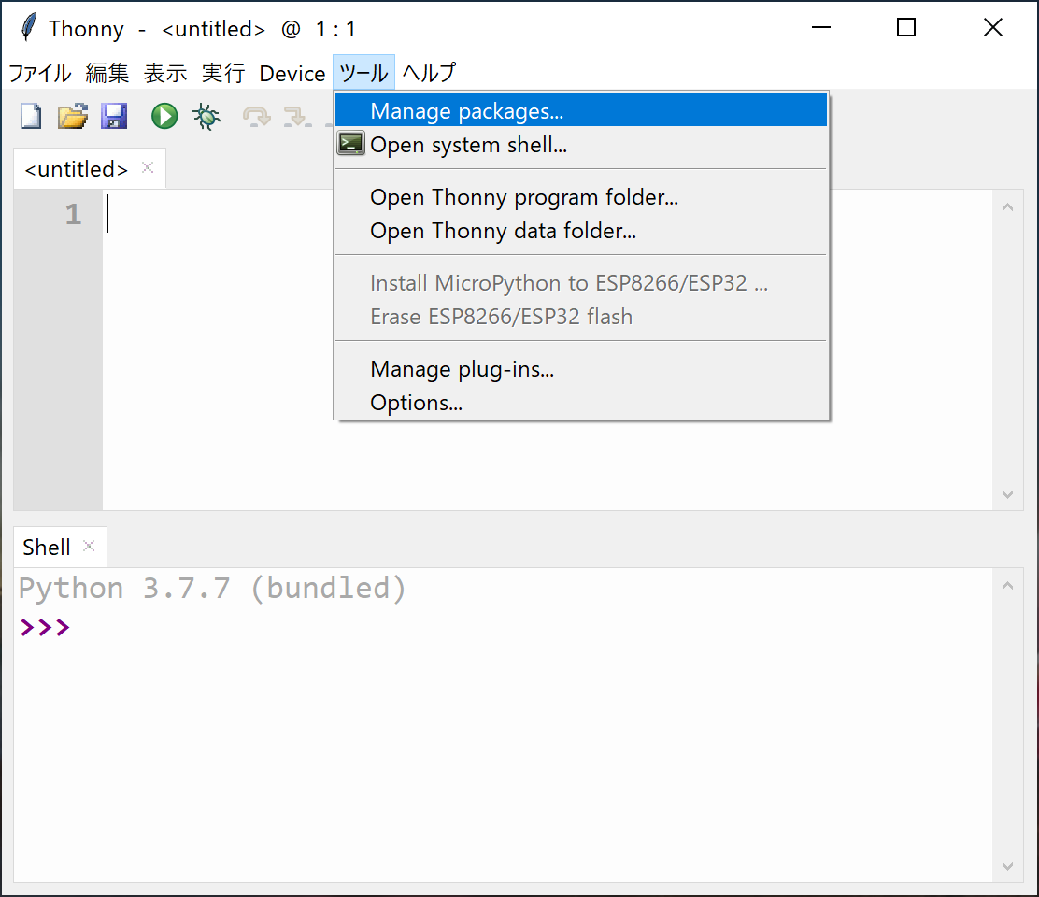Click the Save floppy disk icon
The width and height of the screenshot is (1039, 897).
pyautogui.click(x=114, y=117)
